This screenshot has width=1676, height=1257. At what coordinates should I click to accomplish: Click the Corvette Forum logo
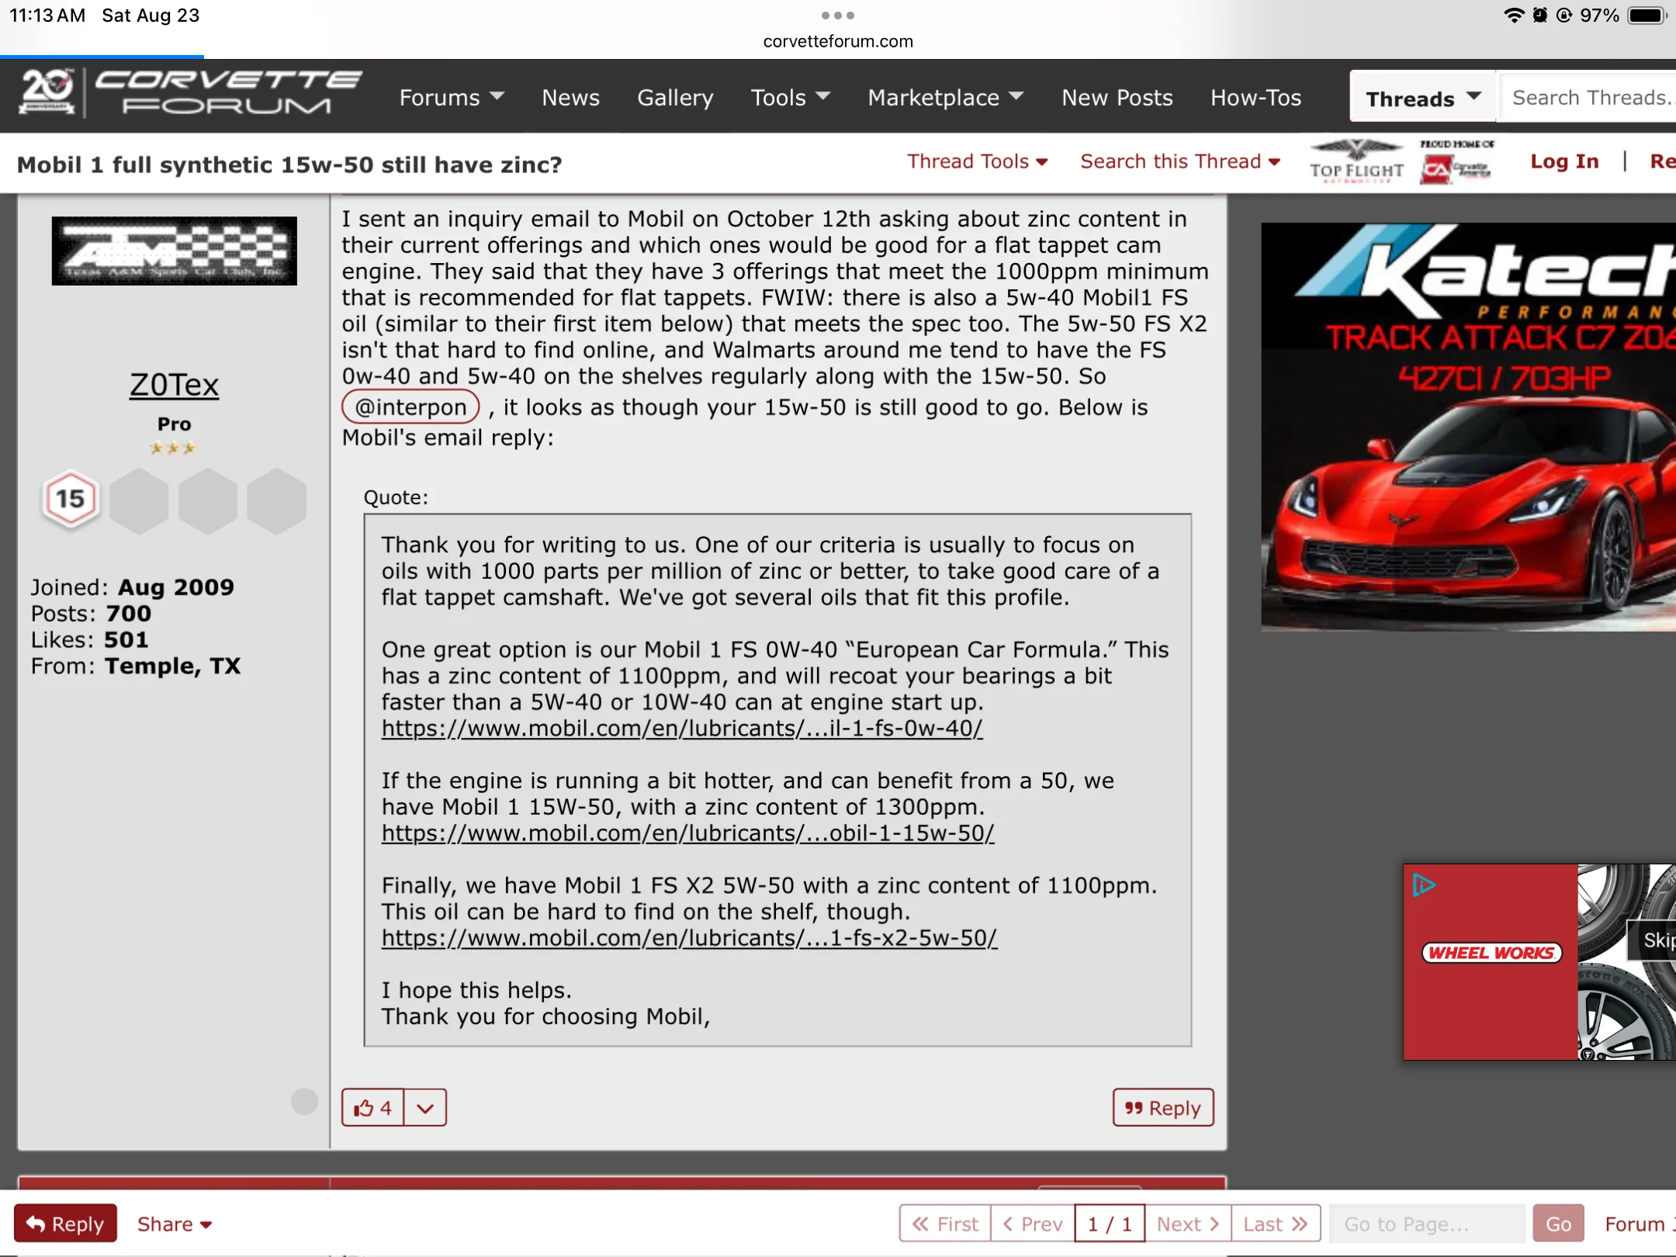(x=191, y=93)
